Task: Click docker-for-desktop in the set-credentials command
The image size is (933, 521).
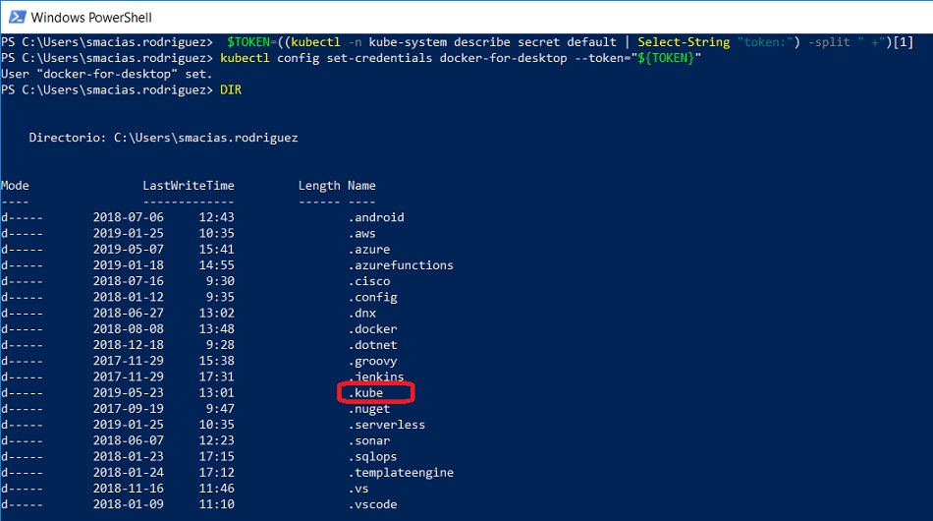Action: pos(504,58)
